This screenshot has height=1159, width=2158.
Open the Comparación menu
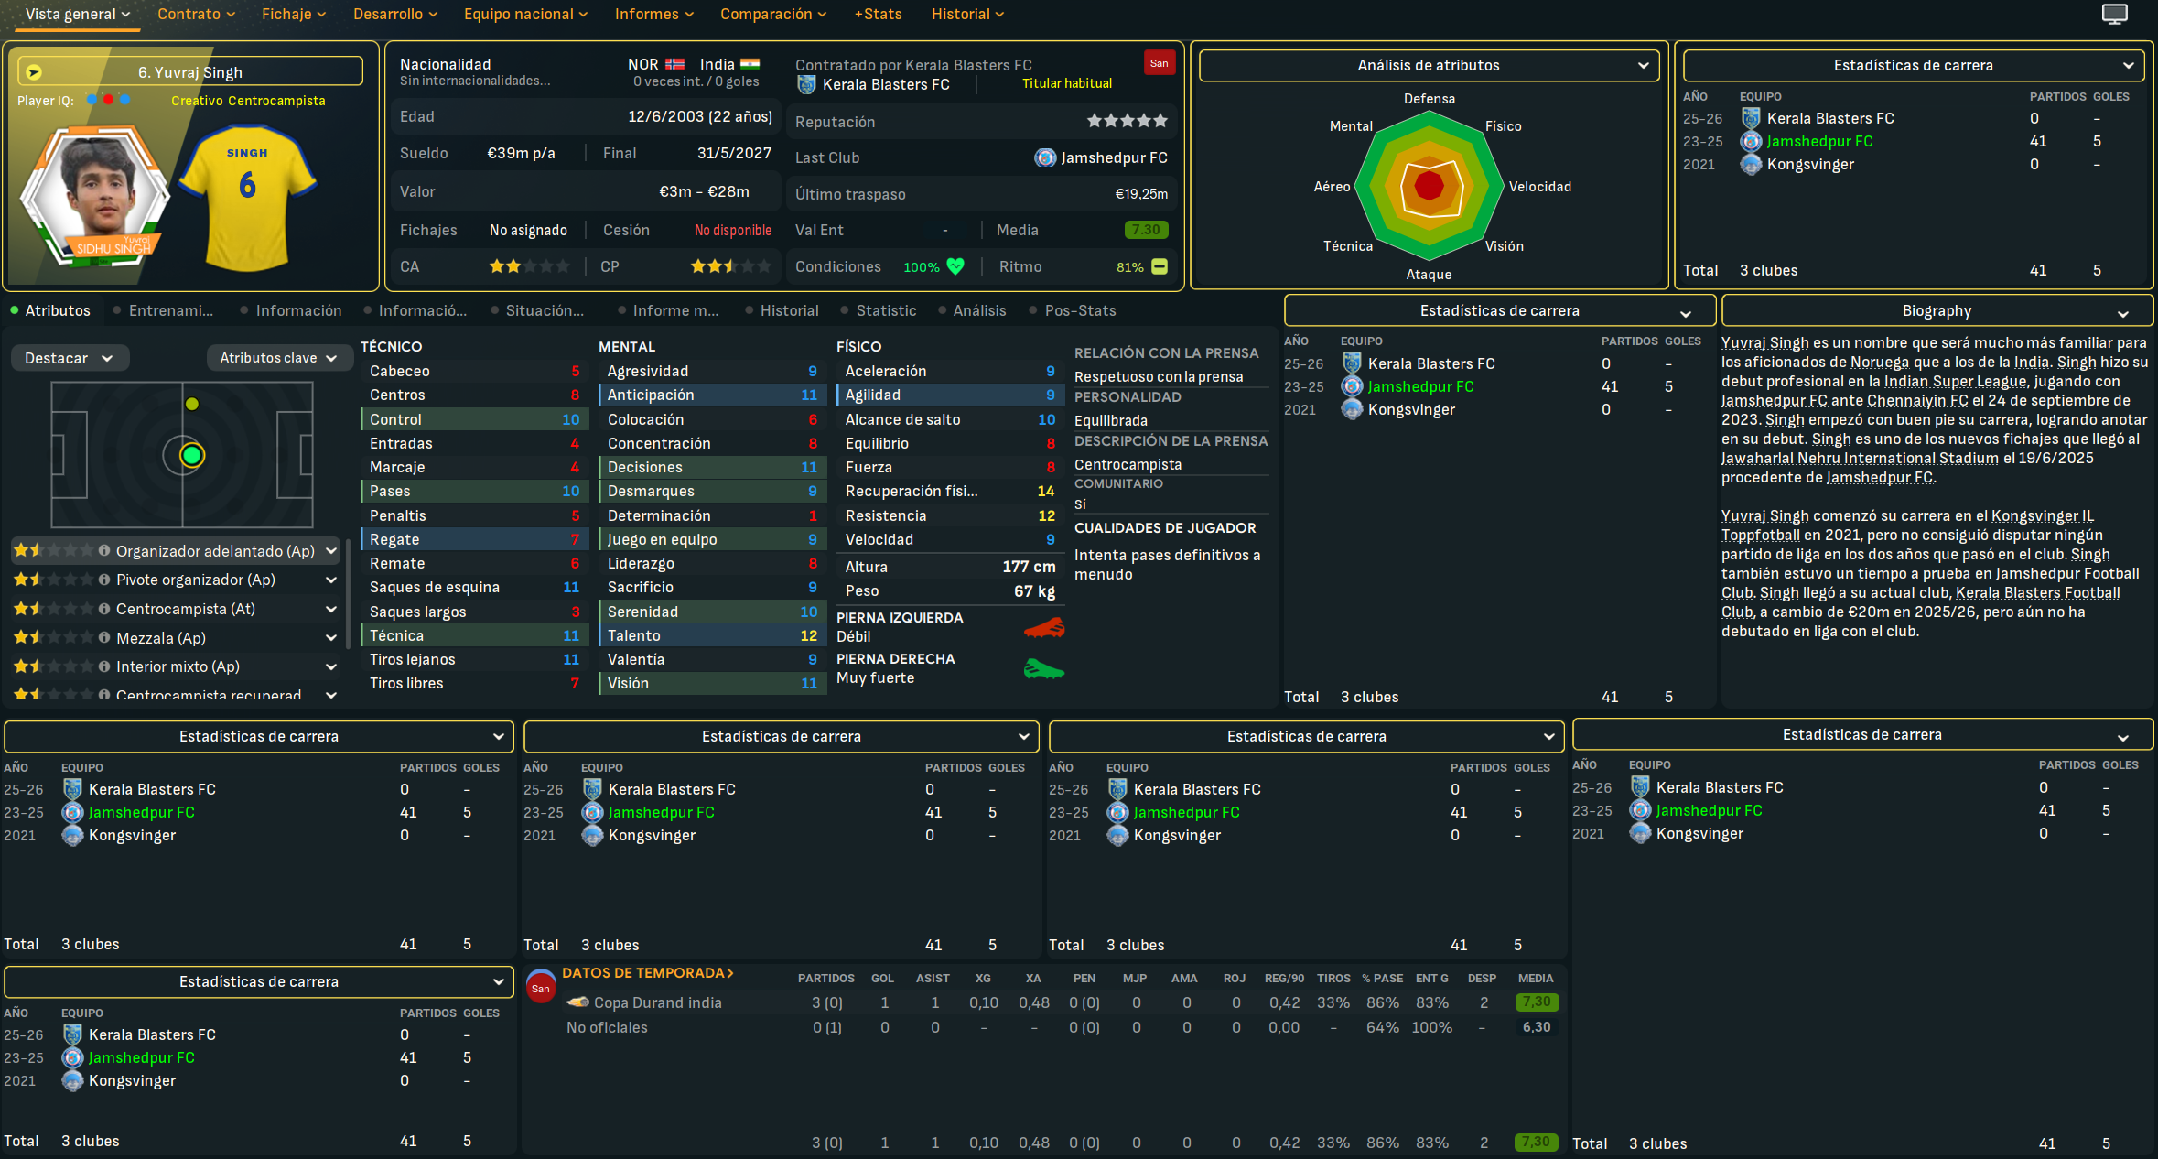point(773,15)
